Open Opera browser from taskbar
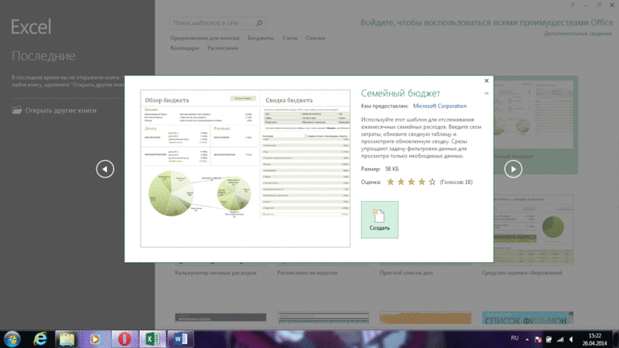 pos(124,338)
